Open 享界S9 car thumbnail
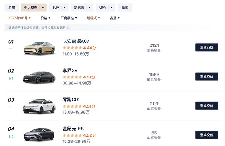Image resolution: width=225 pixels, height=146 pixels. point(39,77)
